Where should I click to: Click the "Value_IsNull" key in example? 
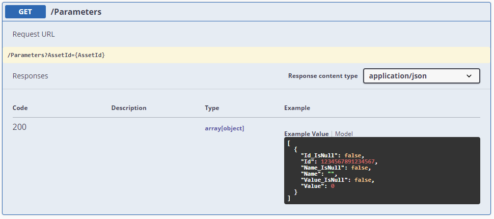tap(324, 180)
